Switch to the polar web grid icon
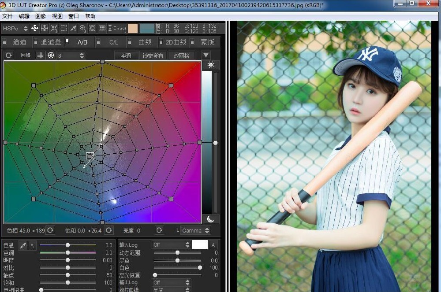 point(51,55)
